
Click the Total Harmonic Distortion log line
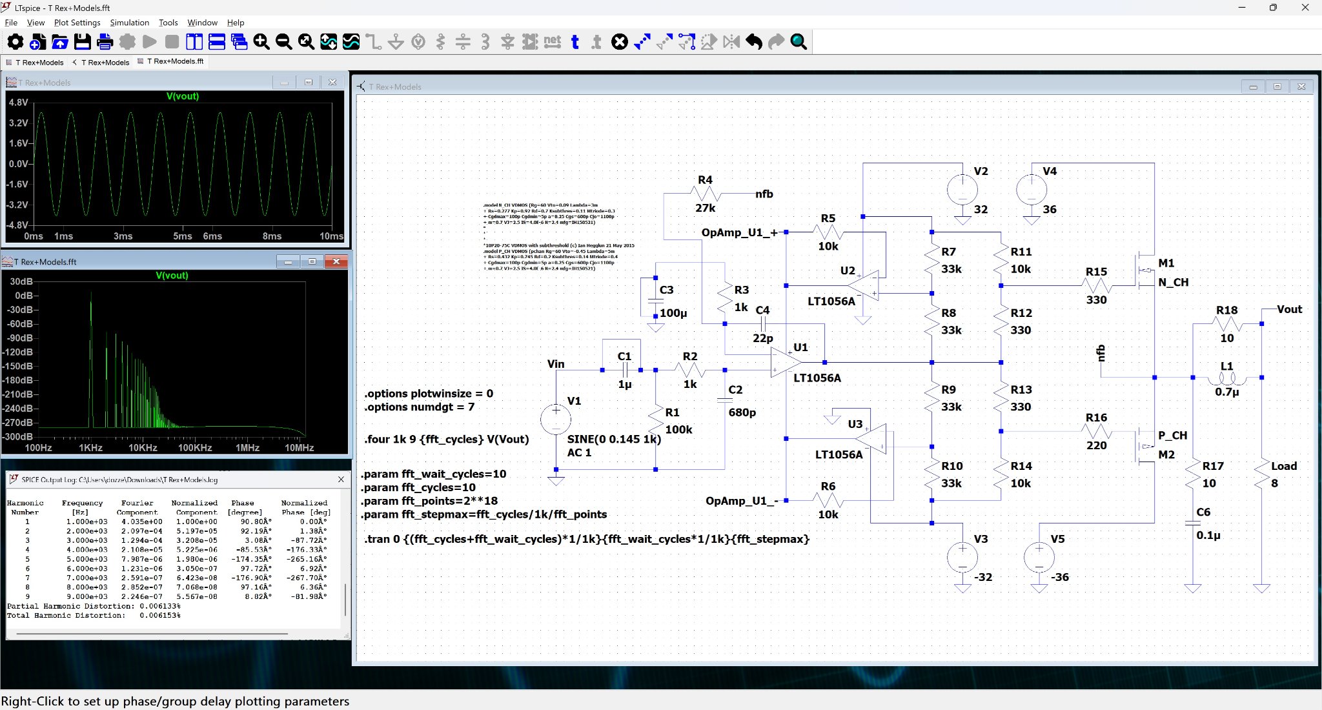[94, 615]
